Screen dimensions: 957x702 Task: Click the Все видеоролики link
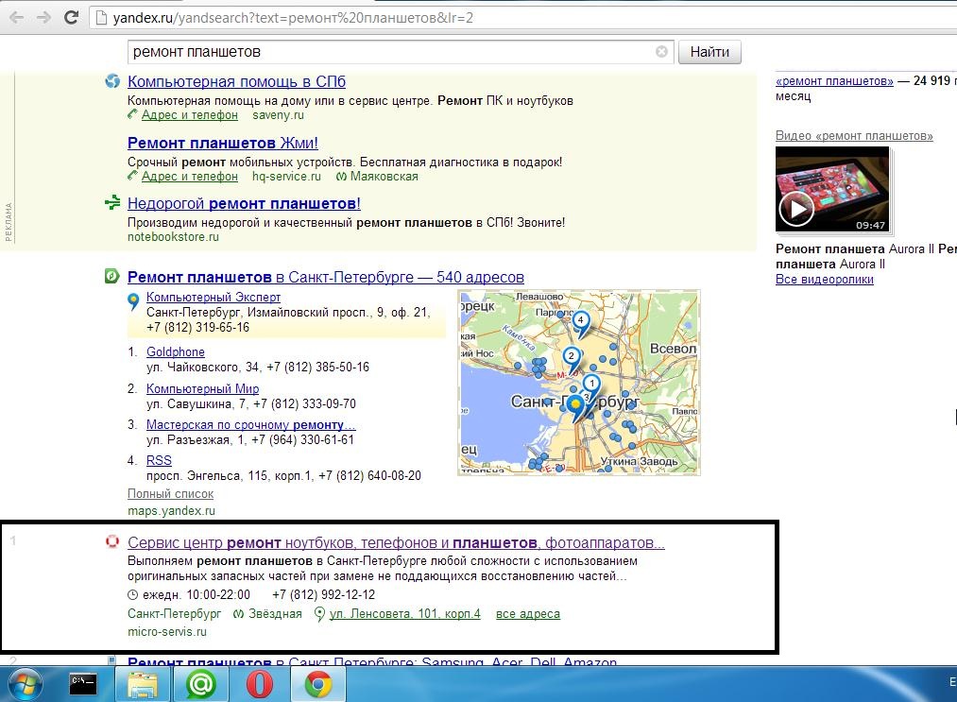(825, 280)
